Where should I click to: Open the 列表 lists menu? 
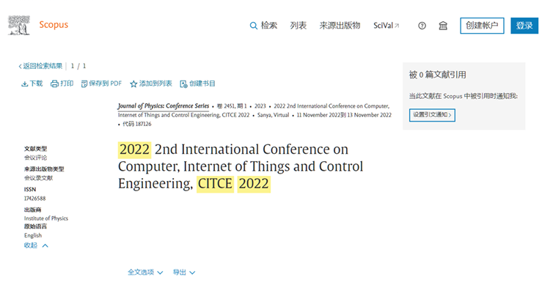click(x=299, y=26)
